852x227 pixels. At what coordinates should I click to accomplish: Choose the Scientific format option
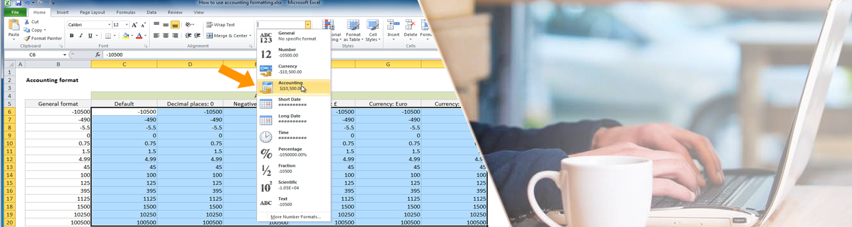click(x=293, y=187)
